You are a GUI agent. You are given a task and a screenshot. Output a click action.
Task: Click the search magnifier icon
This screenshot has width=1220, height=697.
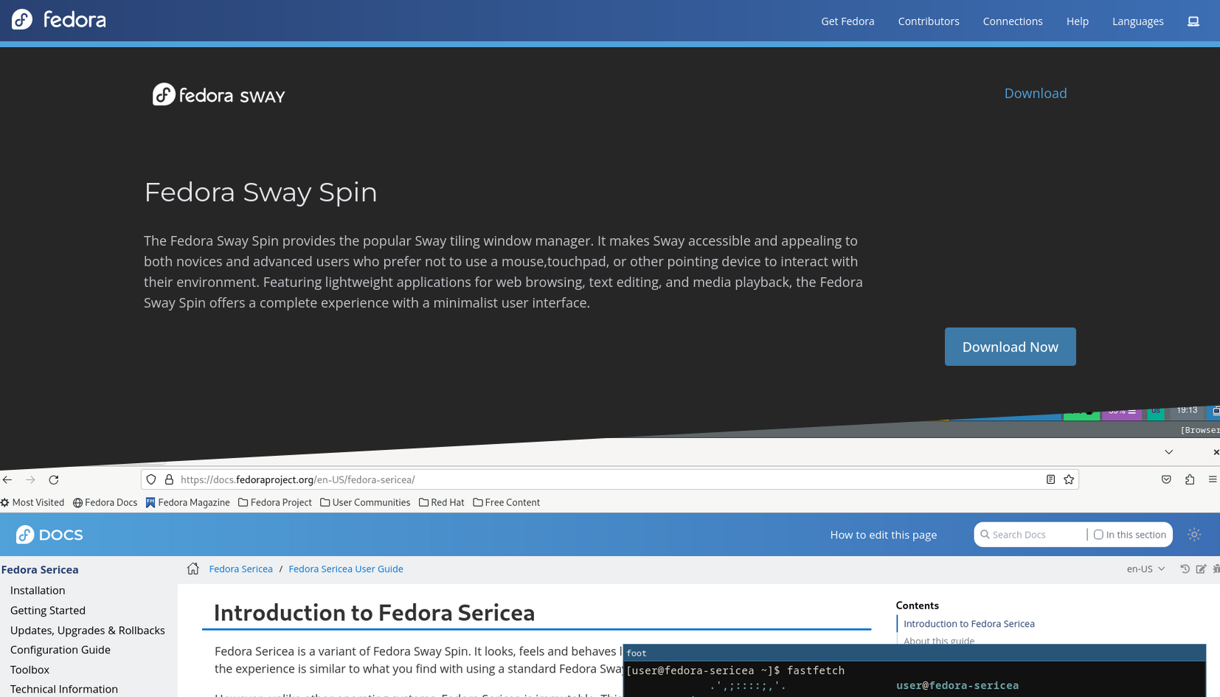(985, 535)
